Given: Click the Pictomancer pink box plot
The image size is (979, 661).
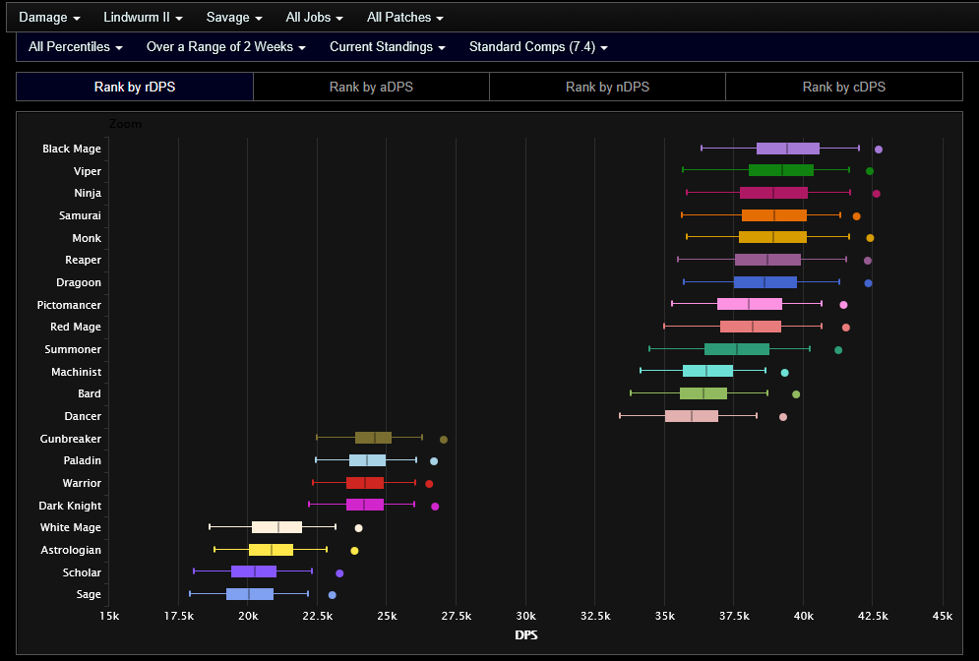Looking at the screenshot, I should [750, 304].
